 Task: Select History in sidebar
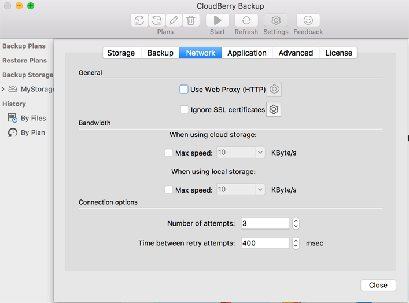tap(14, 104)
